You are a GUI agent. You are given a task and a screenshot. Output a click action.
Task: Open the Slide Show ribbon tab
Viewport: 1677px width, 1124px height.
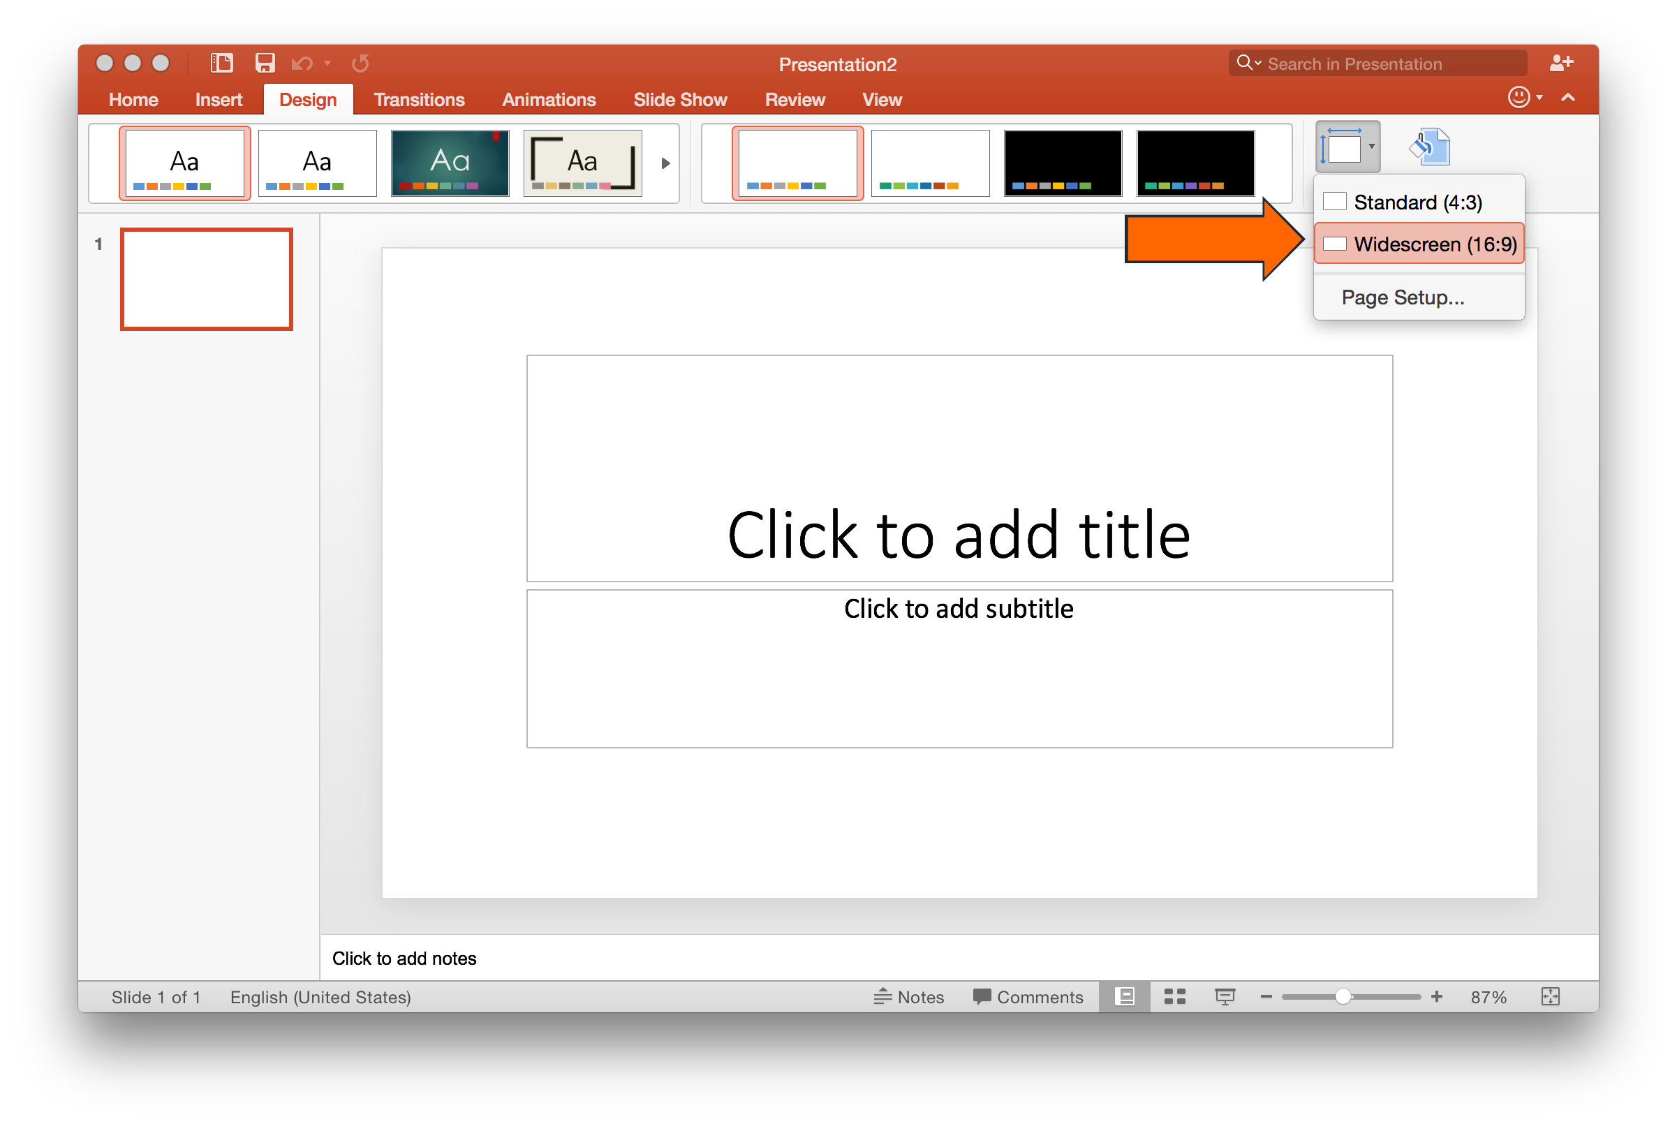click(680, 100)
